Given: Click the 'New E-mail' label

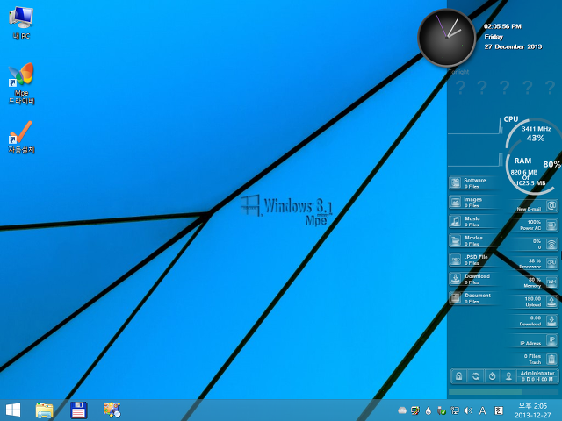Looking at the screenshot, I should pos(529,209).
